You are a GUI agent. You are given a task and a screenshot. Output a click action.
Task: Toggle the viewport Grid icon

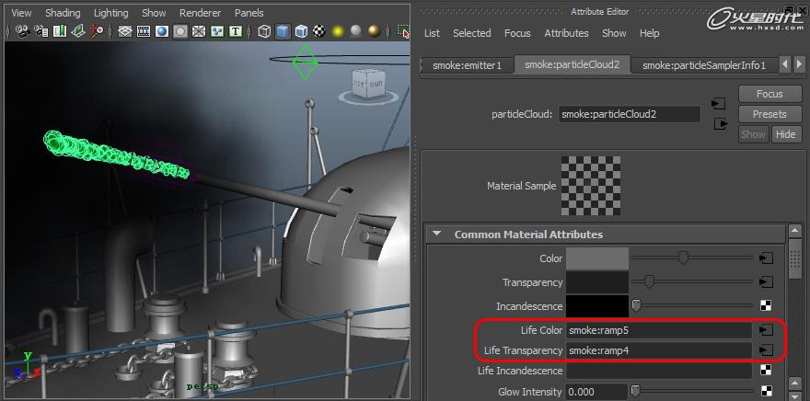click(125, 31)
